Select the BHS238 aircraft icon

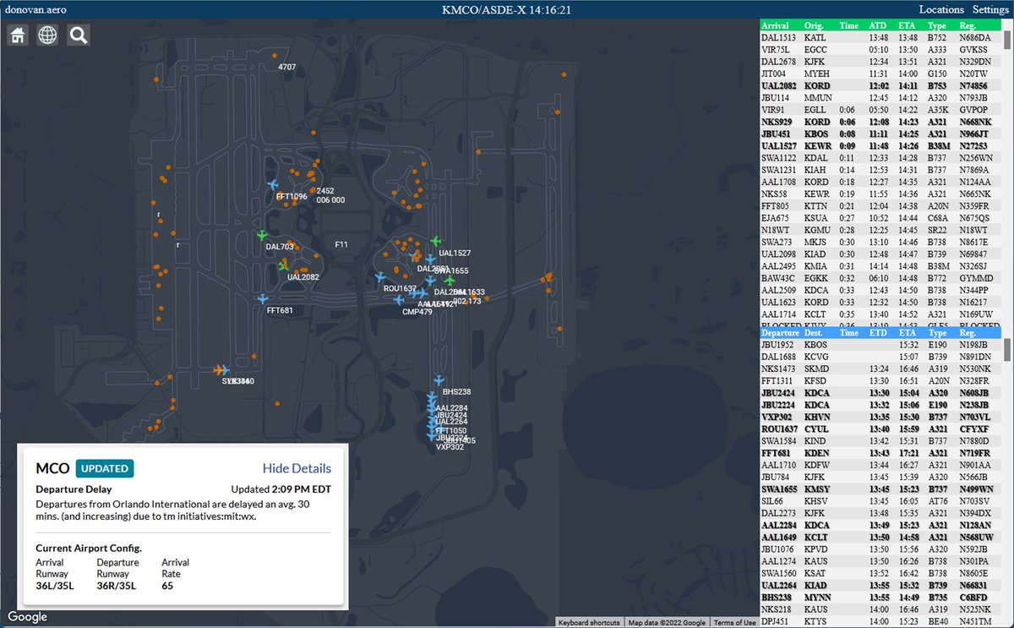[x=439, y=380]
